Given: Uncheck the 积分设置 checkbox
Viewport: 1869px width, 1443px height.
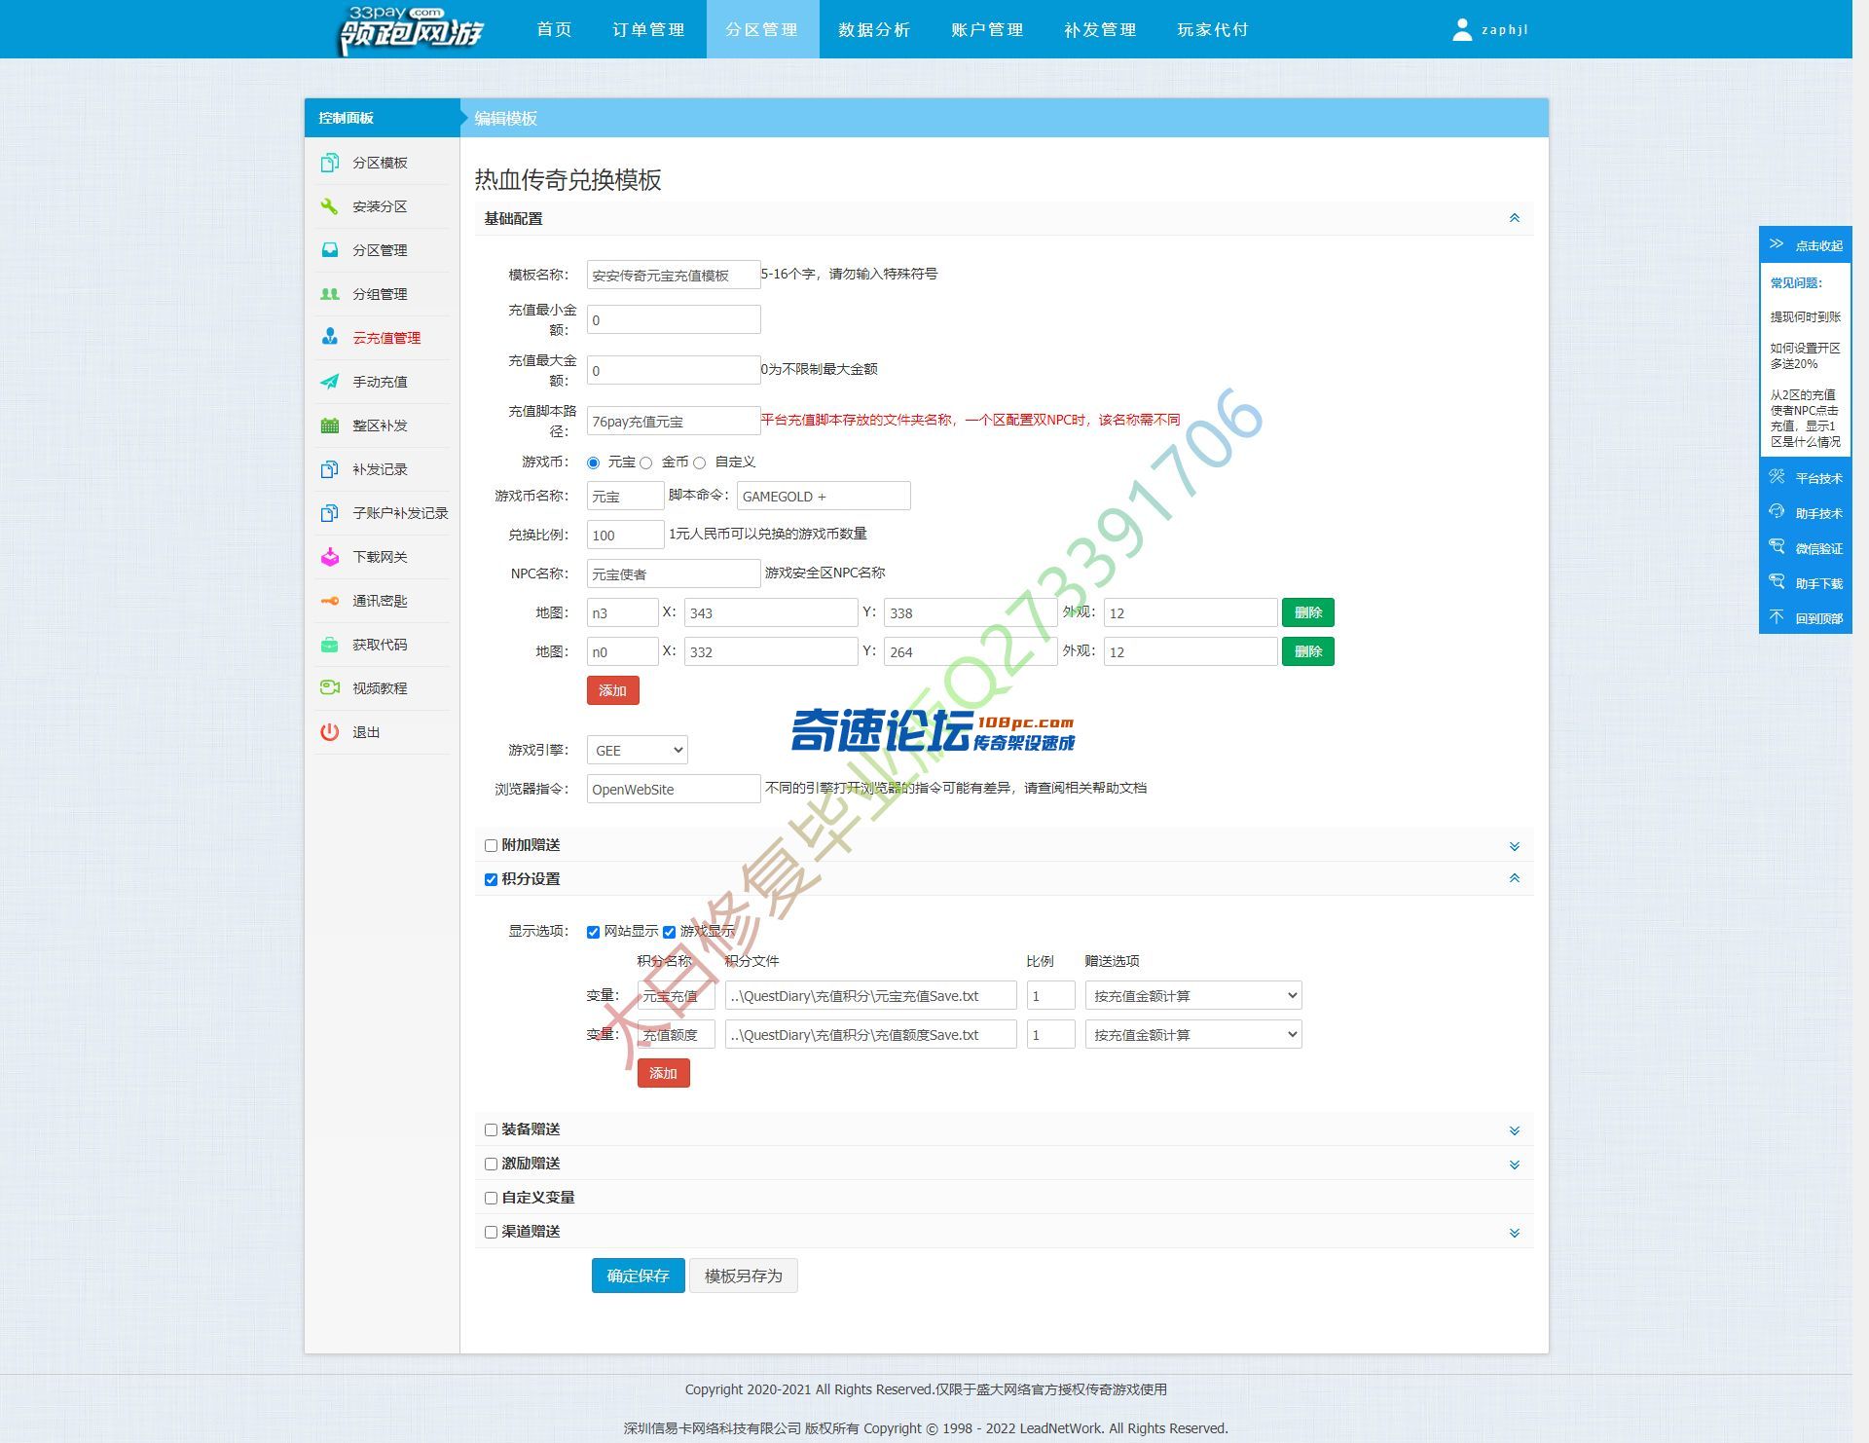Looking at the screenshot, I should point(491,880).
